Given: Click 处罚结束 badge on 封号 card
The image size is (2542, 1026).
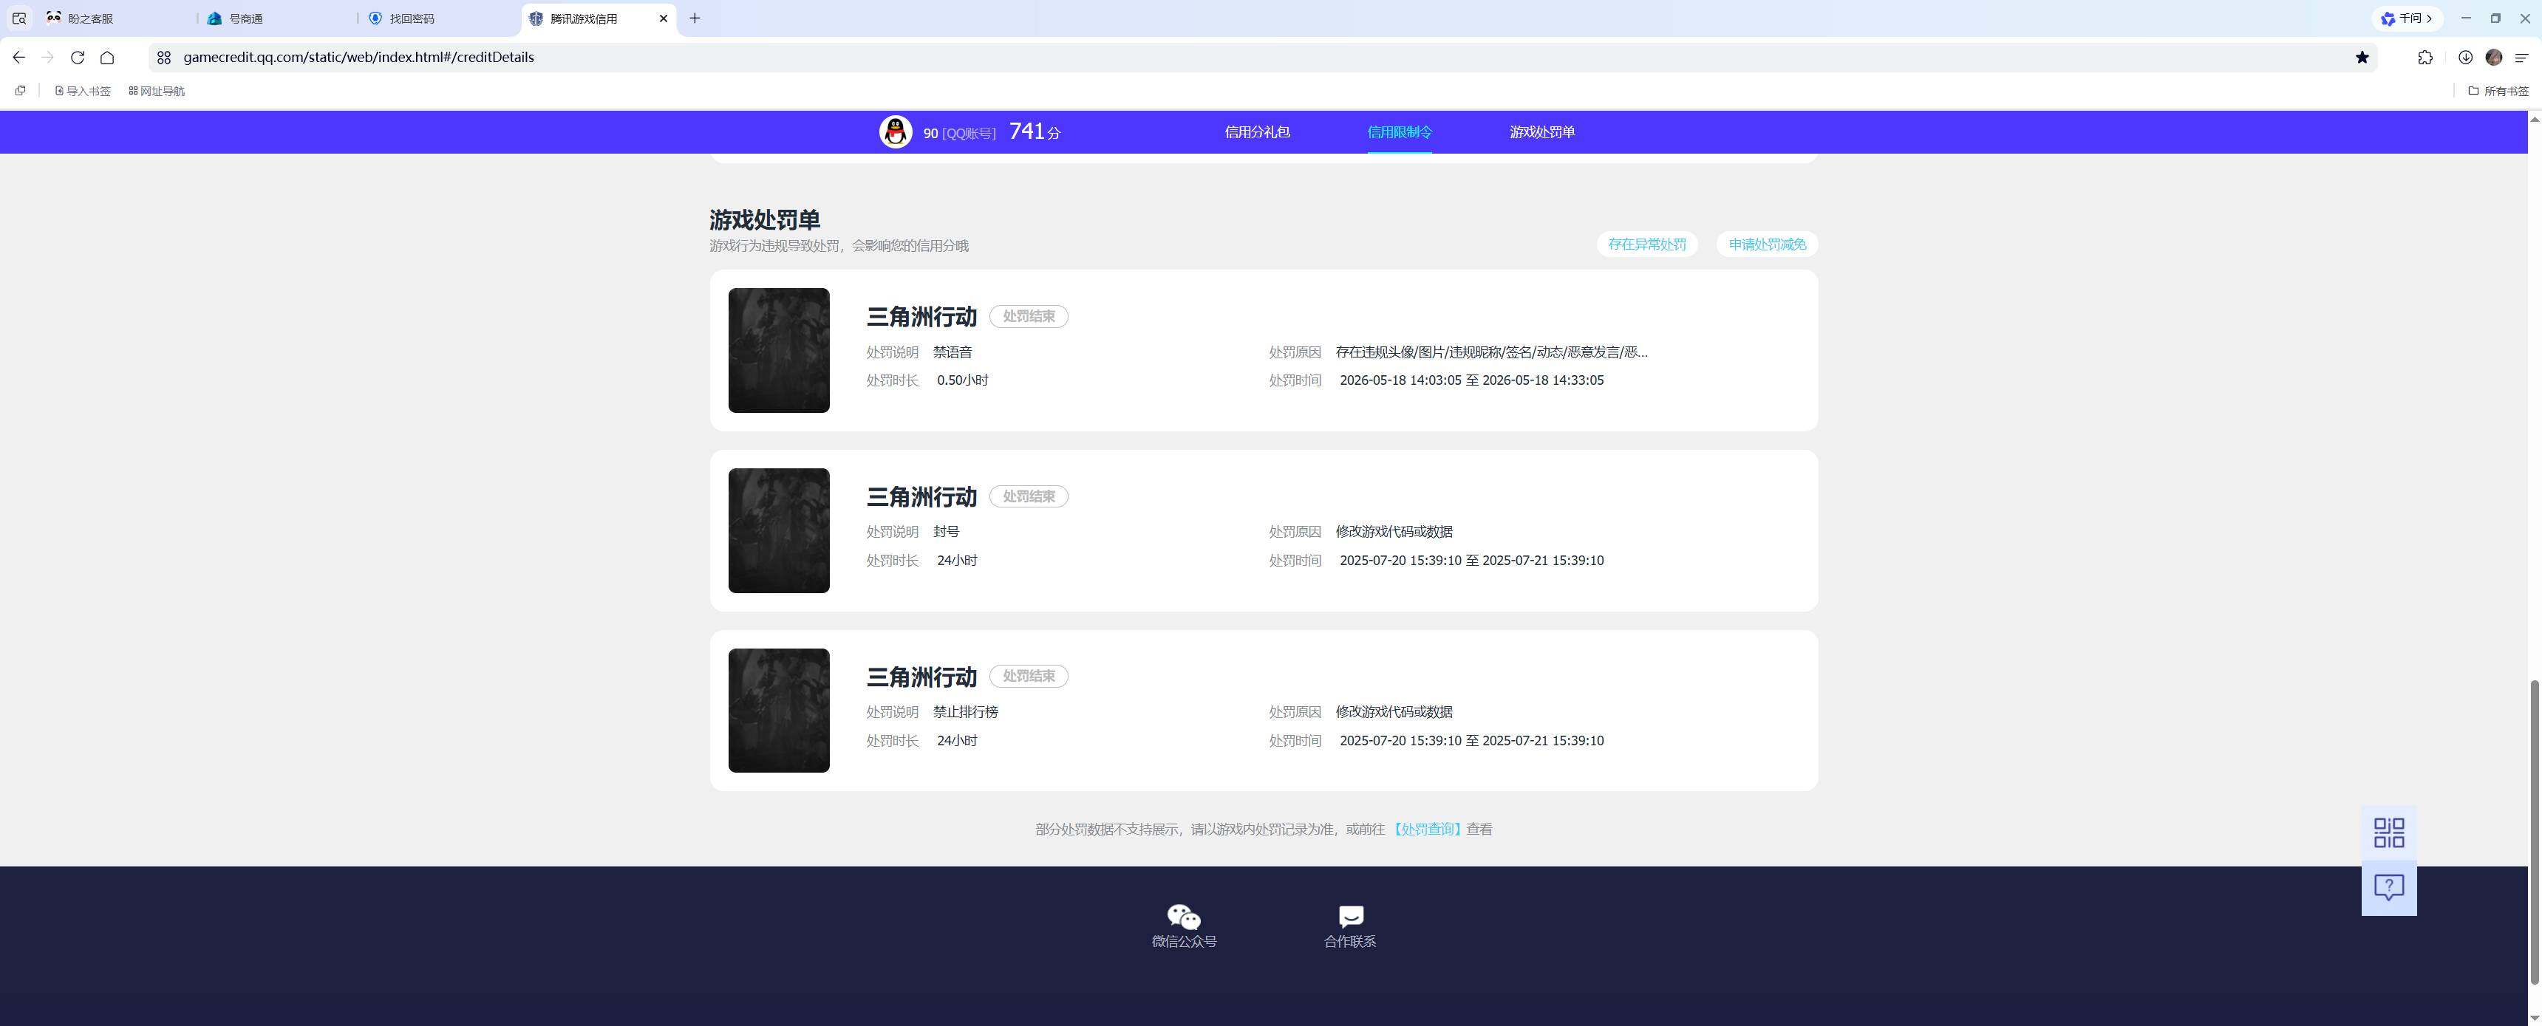Looking at the screenshot, I should [x=1029, y=496].
